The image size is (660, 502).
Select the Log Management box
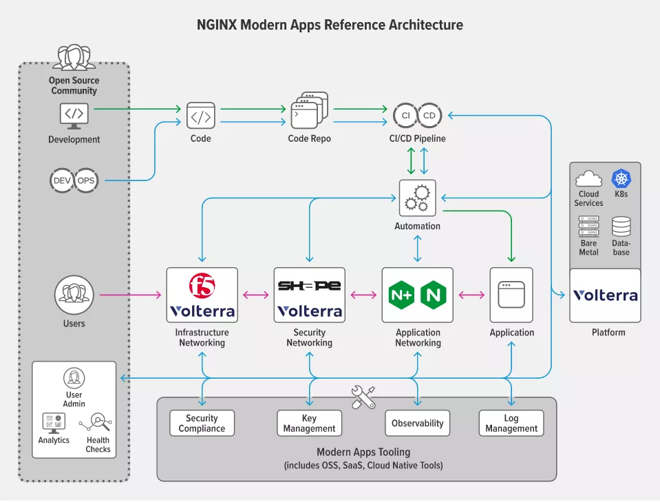click(511, 423)
